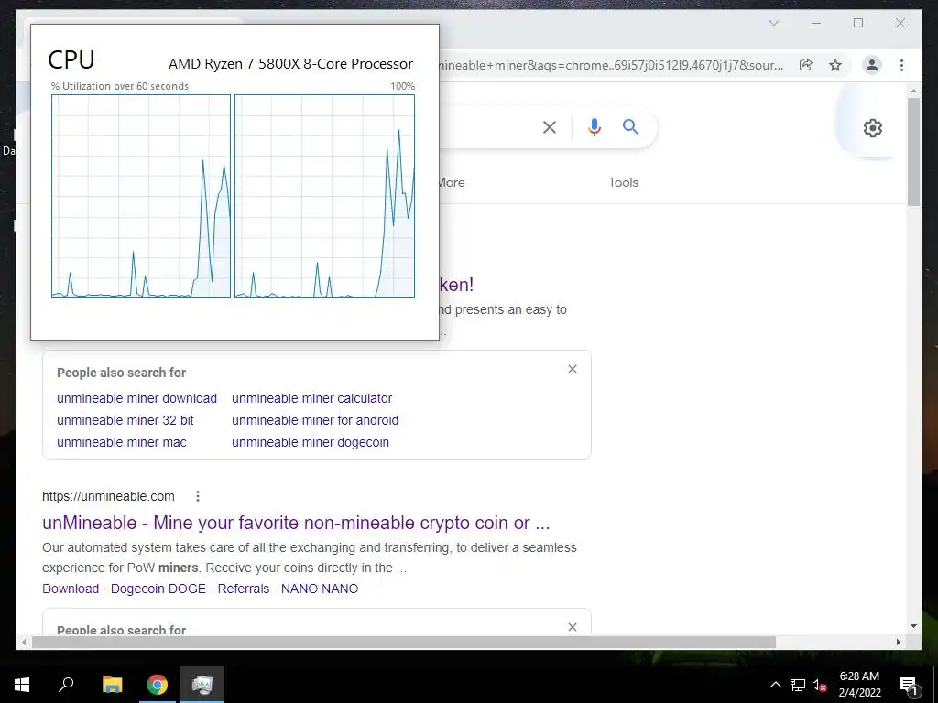The width and height of the screenshot is (938, 703).
Task: Open suggestion unmineable miner dogecoin
Action: (311, 442)
